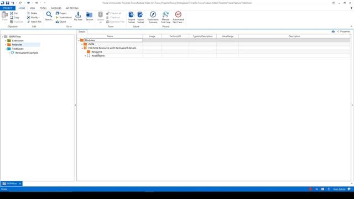The height and width of the screenshot is (199, 354).
Task: Click the help question mark icon
Action: [351, 8]
